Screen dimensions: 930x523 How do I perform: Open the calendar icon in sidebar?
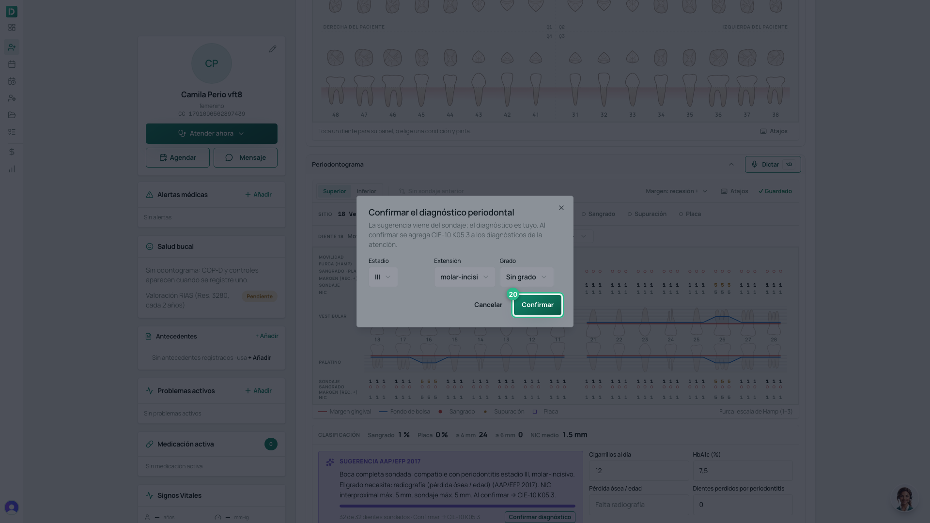tap(12, 64)
